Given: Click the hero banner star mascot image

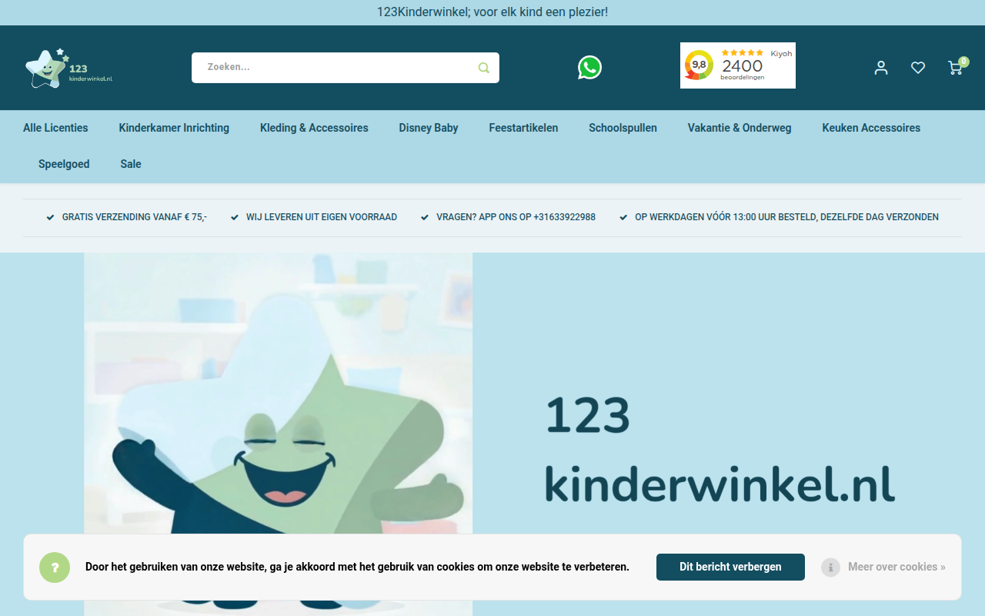Looking at the screenshot, I should click(278, 434).
